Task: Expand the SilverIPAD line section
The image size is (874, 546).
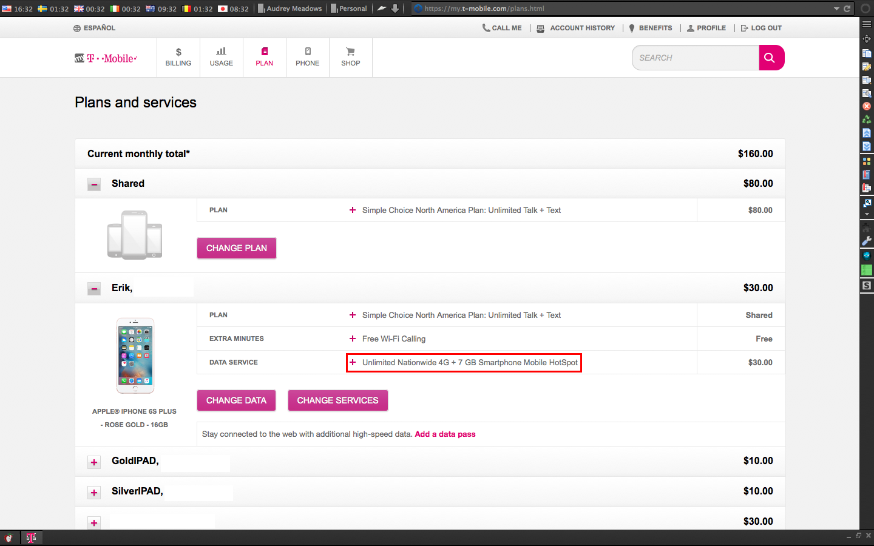Action: tap(94, 493)
